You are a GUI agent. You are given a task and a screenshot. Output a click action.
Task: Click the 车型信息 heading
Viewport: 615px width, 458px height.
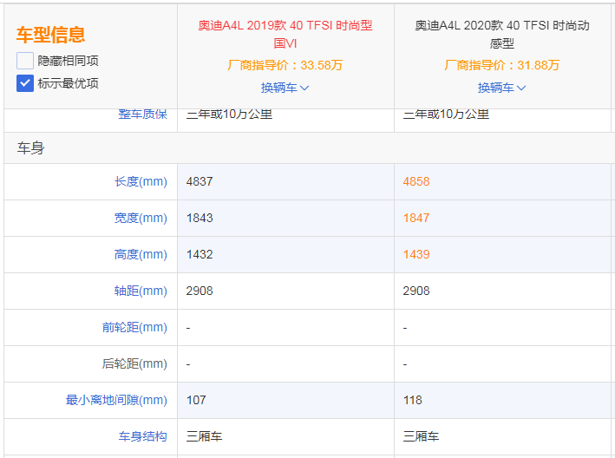pyautogui.click(x=50, y=35)
